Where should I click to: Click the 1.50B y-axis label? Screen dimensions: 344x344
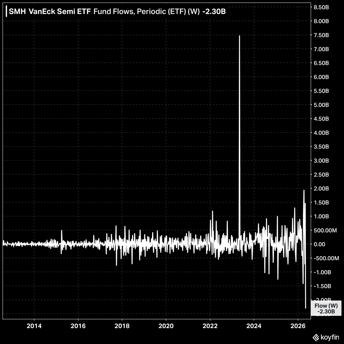coord(322,203)
